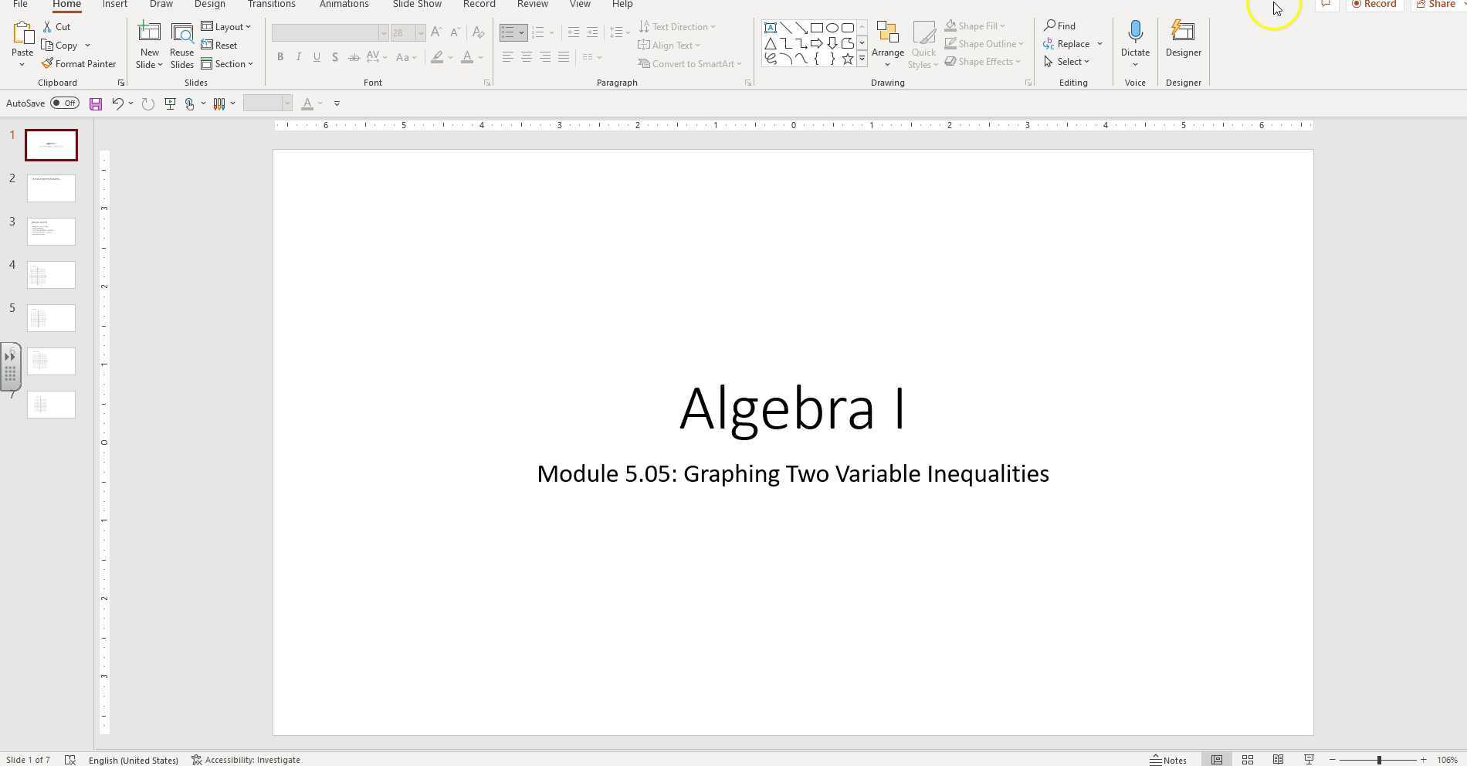This screenshot has width=1467, height=766.
Task: Switch to Reading View
Action: 1278,760
